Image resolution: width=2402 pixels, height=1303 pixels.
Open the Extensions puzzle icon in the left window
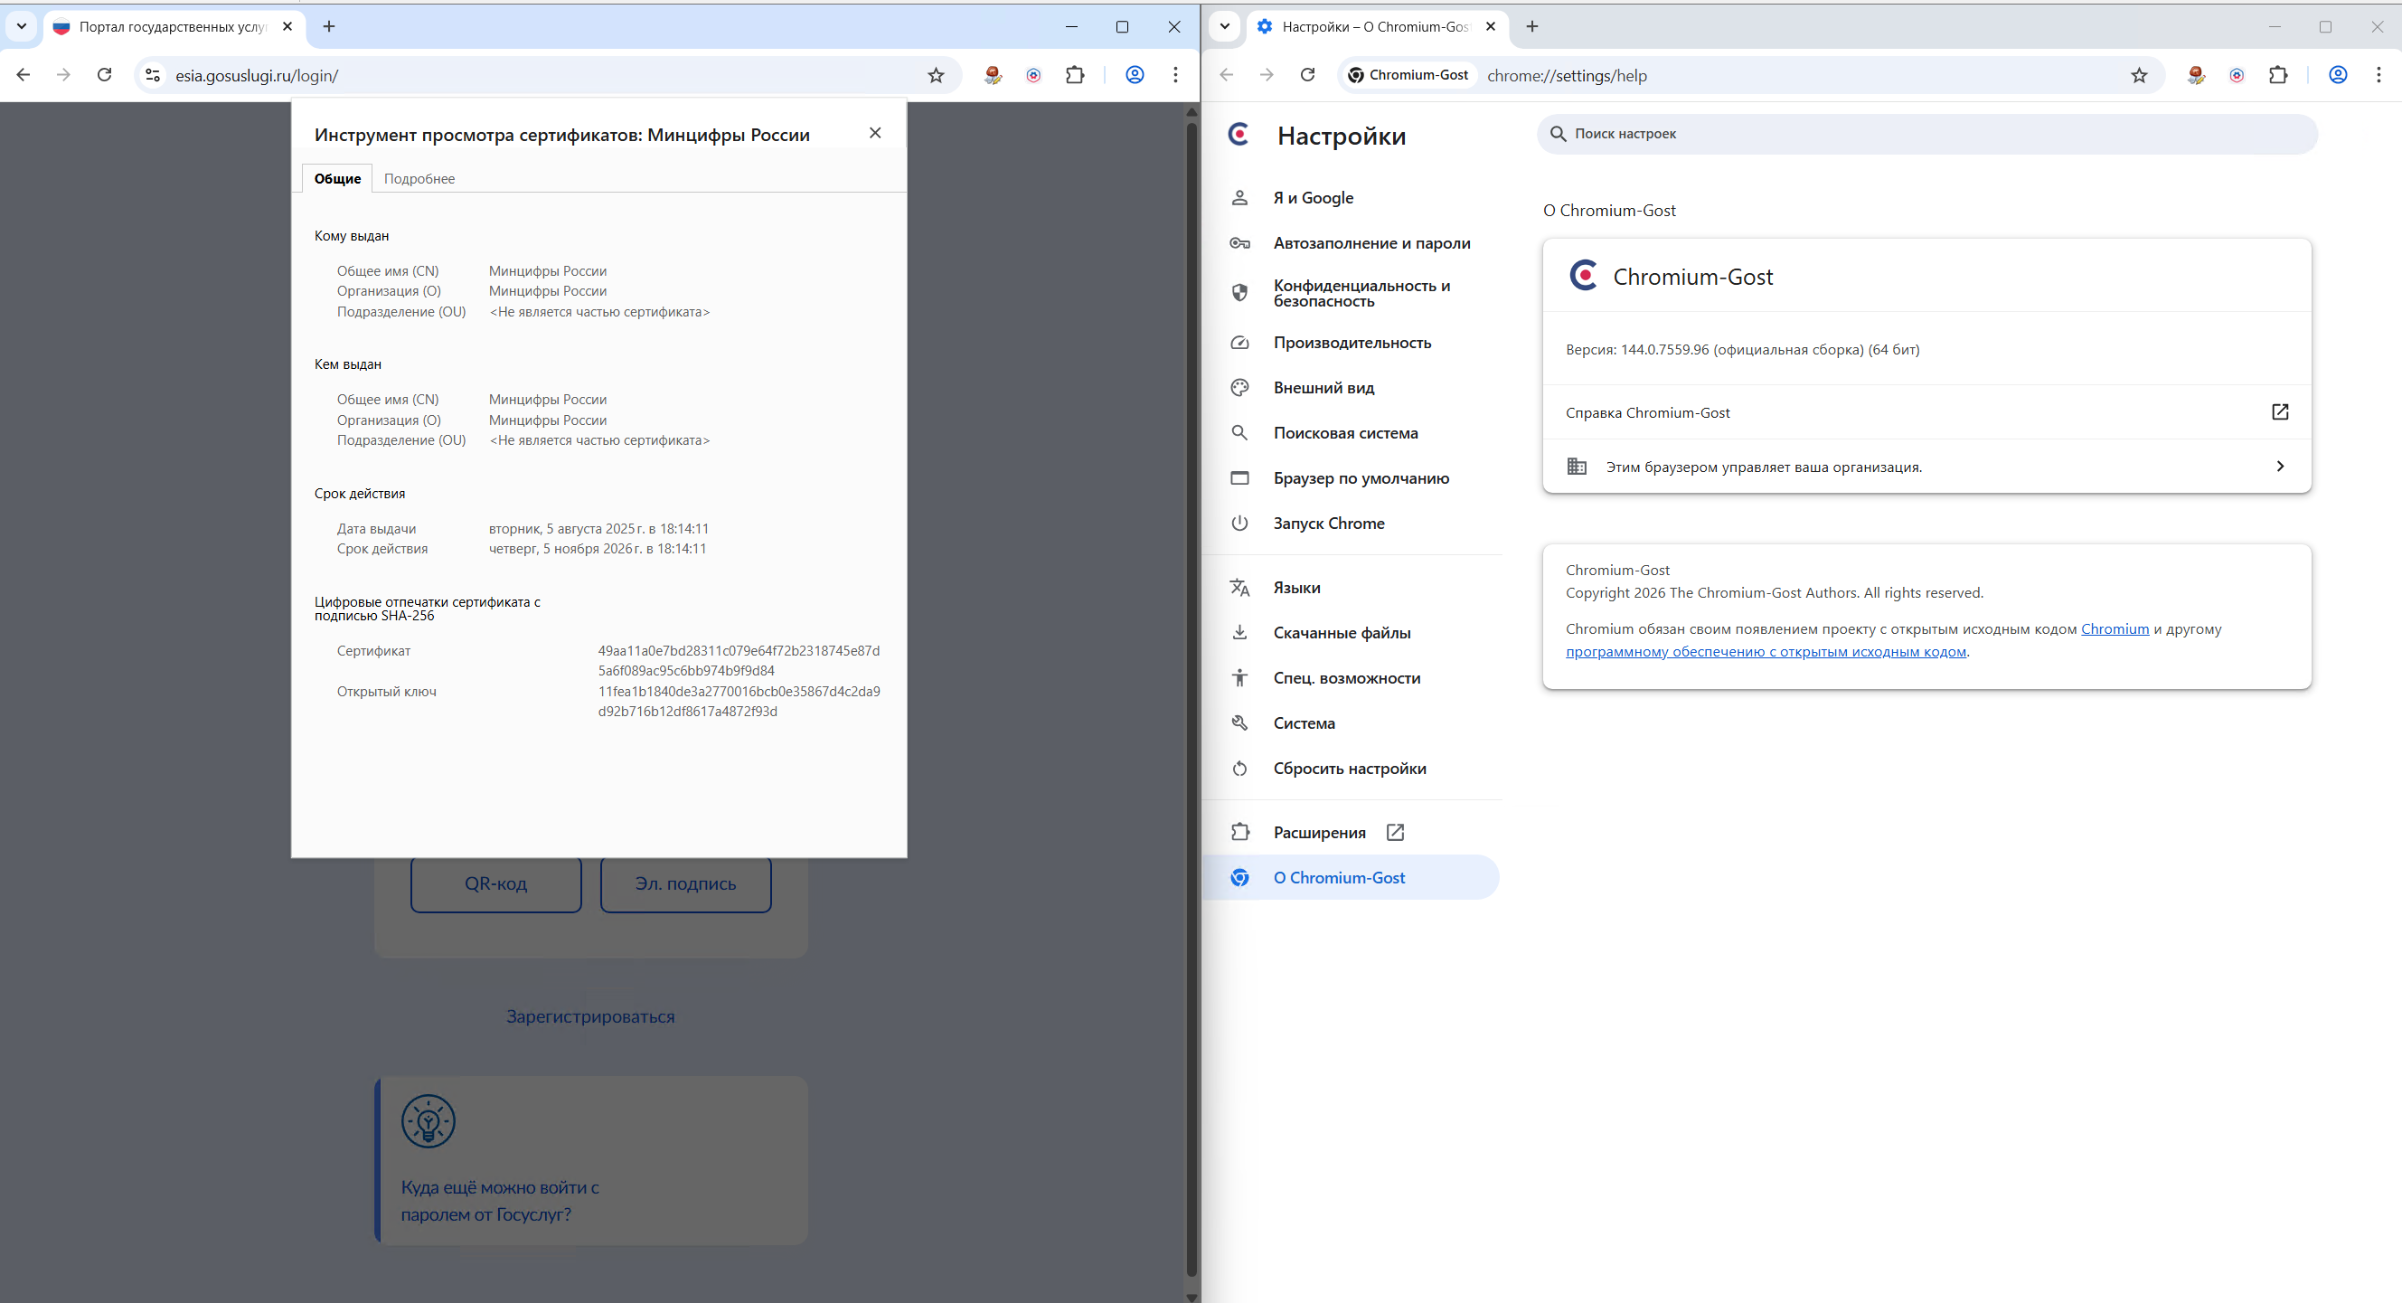click(x=1074, y=76)
